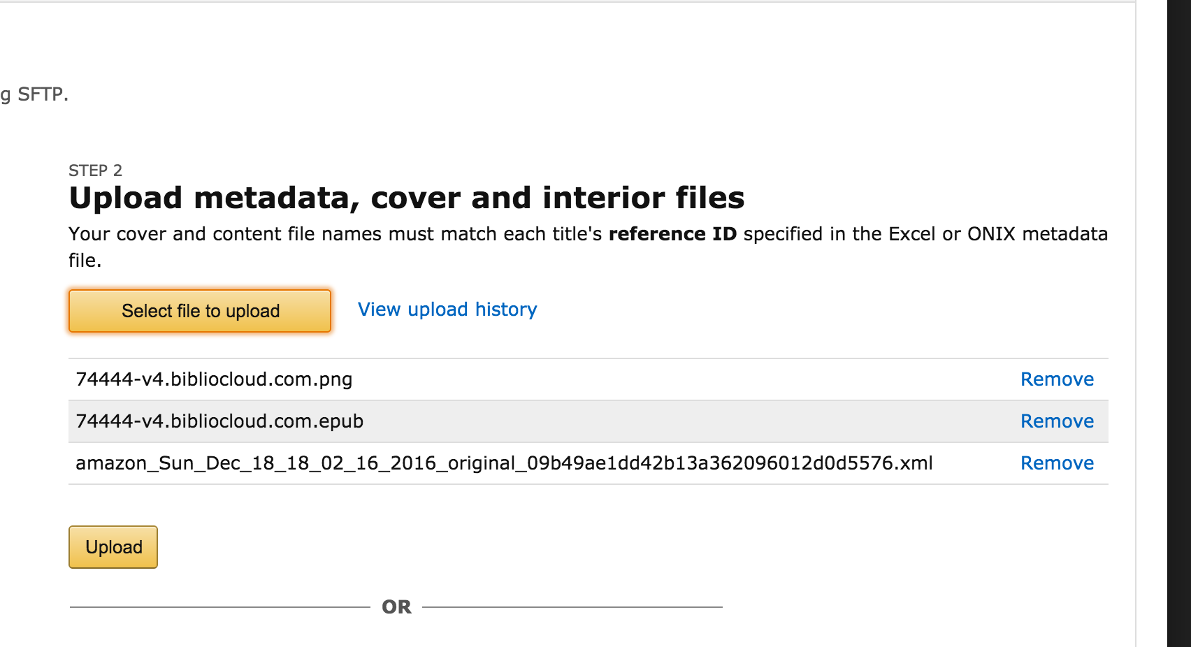1191x647 pixels.
Task: Click the OR divider label
Action: click(396, 607)
